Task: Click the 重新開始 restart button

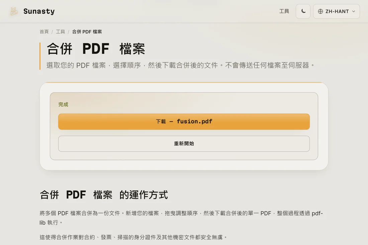Action: (184, 143)
